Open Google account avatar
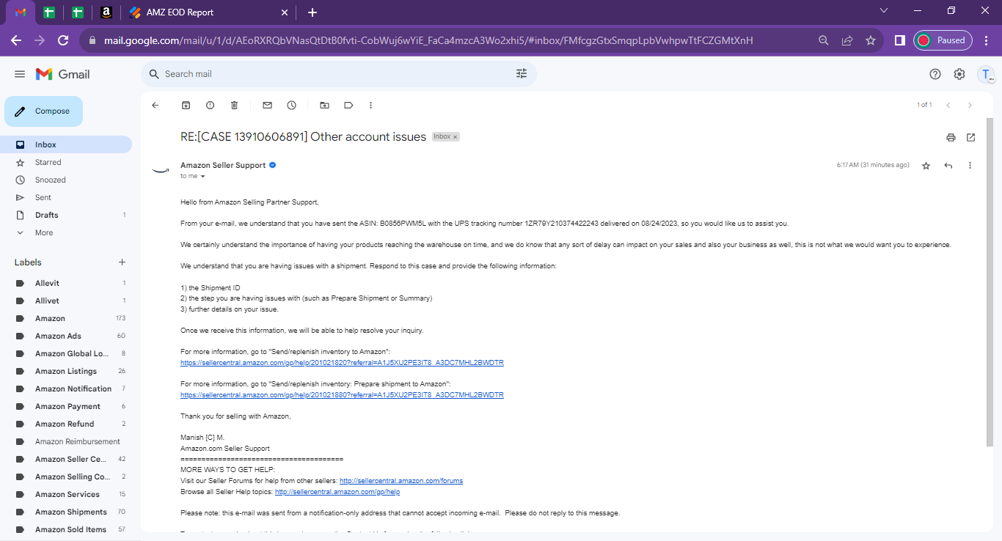This screenshot has width=1002, height=541. (x=987, y=74)
